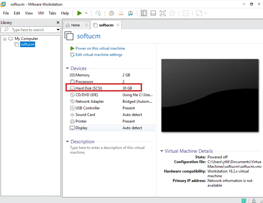Click the softucm VM title icon
263x203 pixels.
point(69,36)
